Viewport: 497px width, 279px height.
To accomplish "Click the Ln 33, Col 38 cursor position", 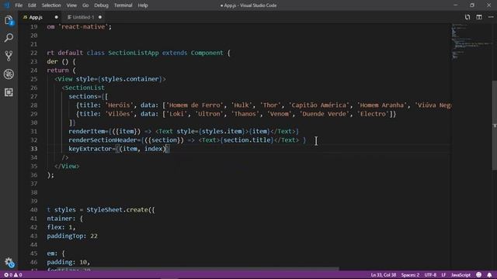I will pyautogui.click(x=384, y=275).
